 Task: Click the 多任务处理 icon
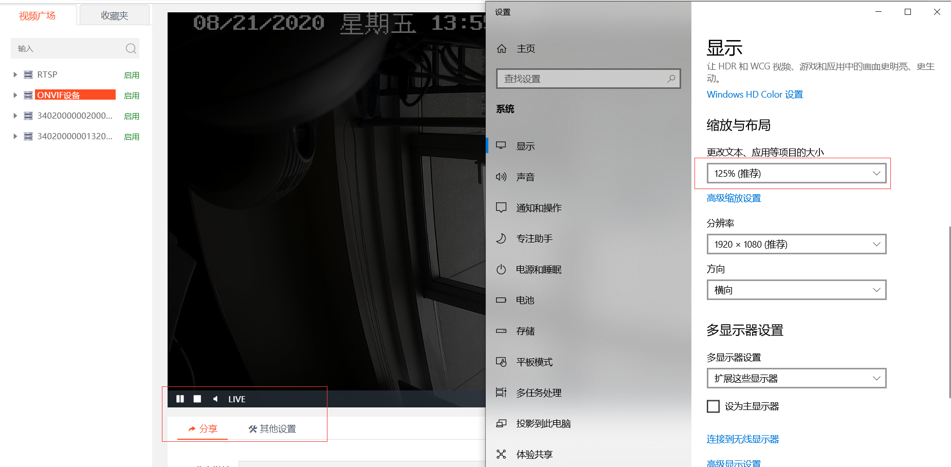[x=501, y=393]
